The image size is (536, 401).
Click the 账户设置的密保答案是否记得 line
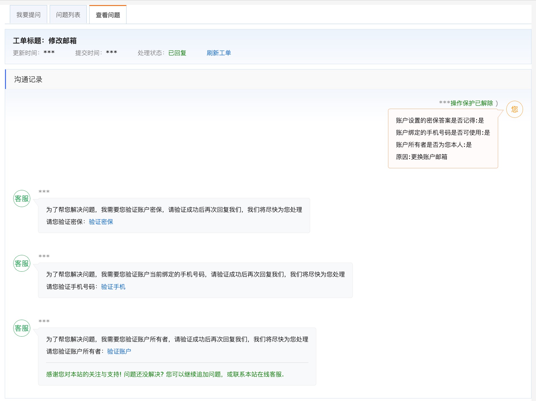(x=440, y=121)
